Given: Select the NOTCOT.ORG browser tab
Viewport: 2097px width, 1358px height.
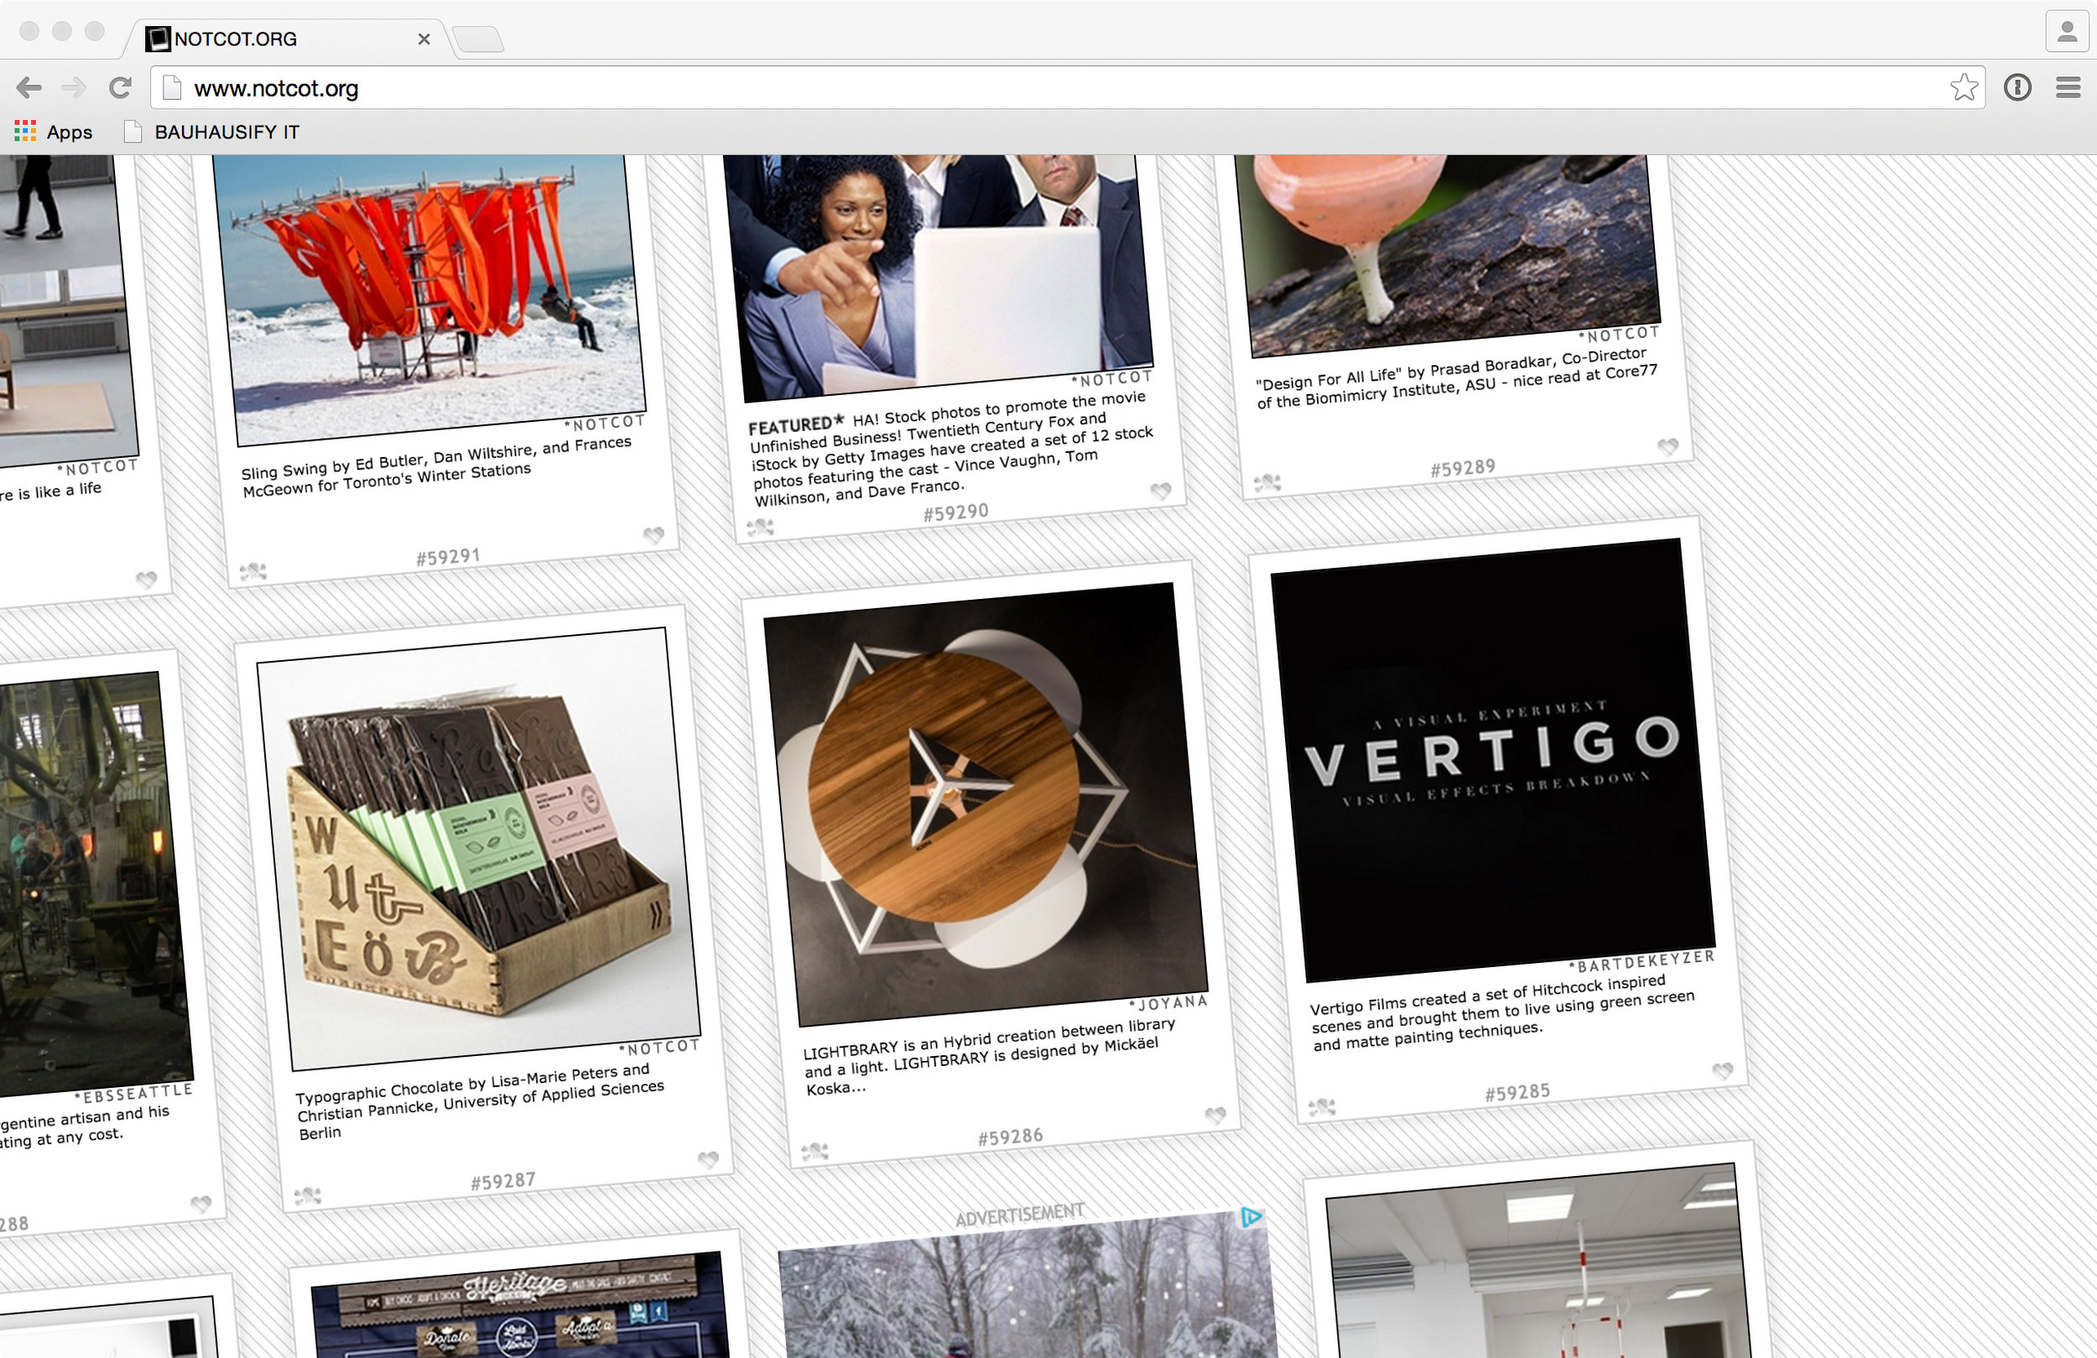Looking at the screenshot, I should (x=286, y=39).
